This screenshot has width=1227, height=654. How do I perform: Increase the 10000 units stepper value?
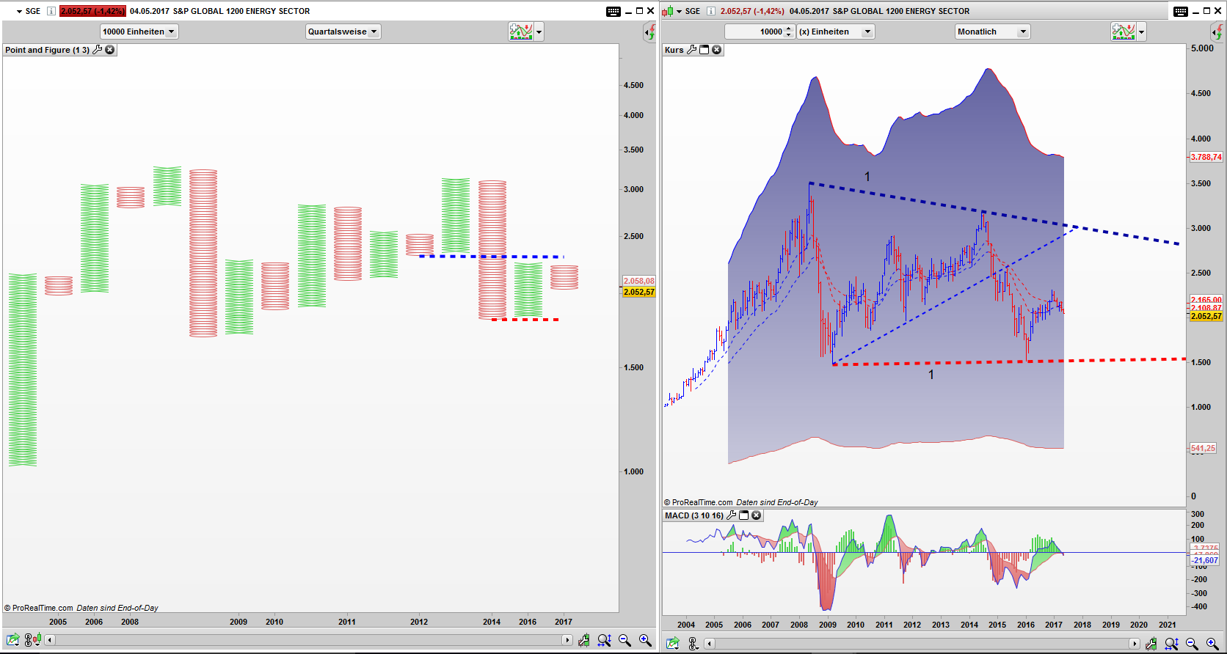pos(789,29)
